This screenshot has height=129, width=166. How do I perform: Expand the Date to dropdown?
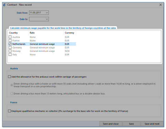coord(47,19)
